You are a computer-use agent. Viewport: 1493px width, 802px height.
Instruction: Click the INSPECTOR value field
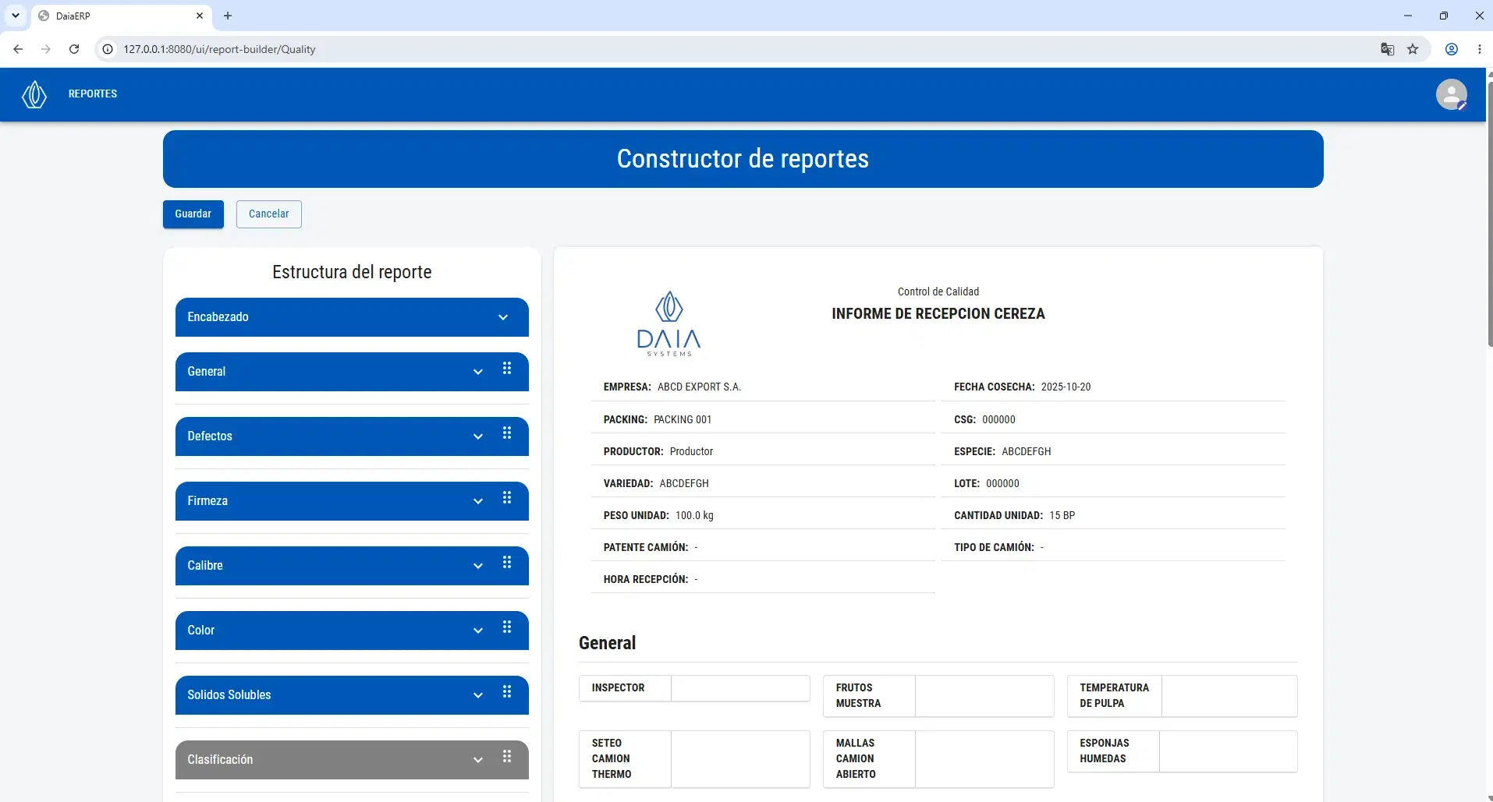coord(740,688)
